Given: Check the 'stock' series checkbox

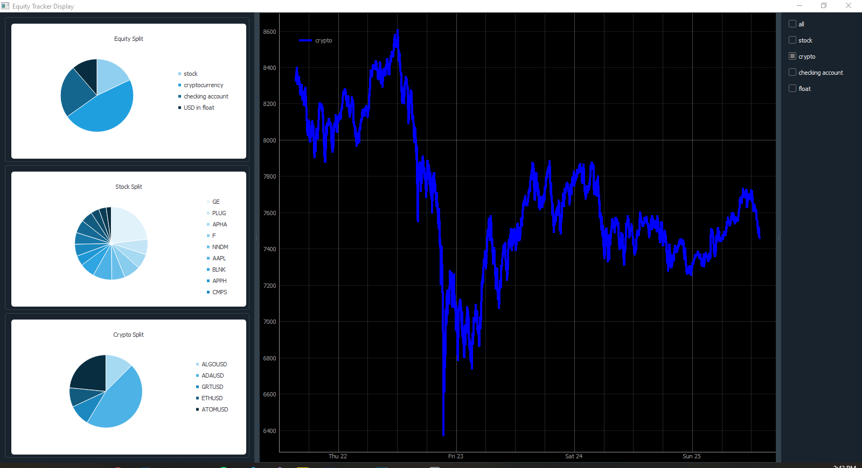Looking at the screenshot, I should (793, 40).
